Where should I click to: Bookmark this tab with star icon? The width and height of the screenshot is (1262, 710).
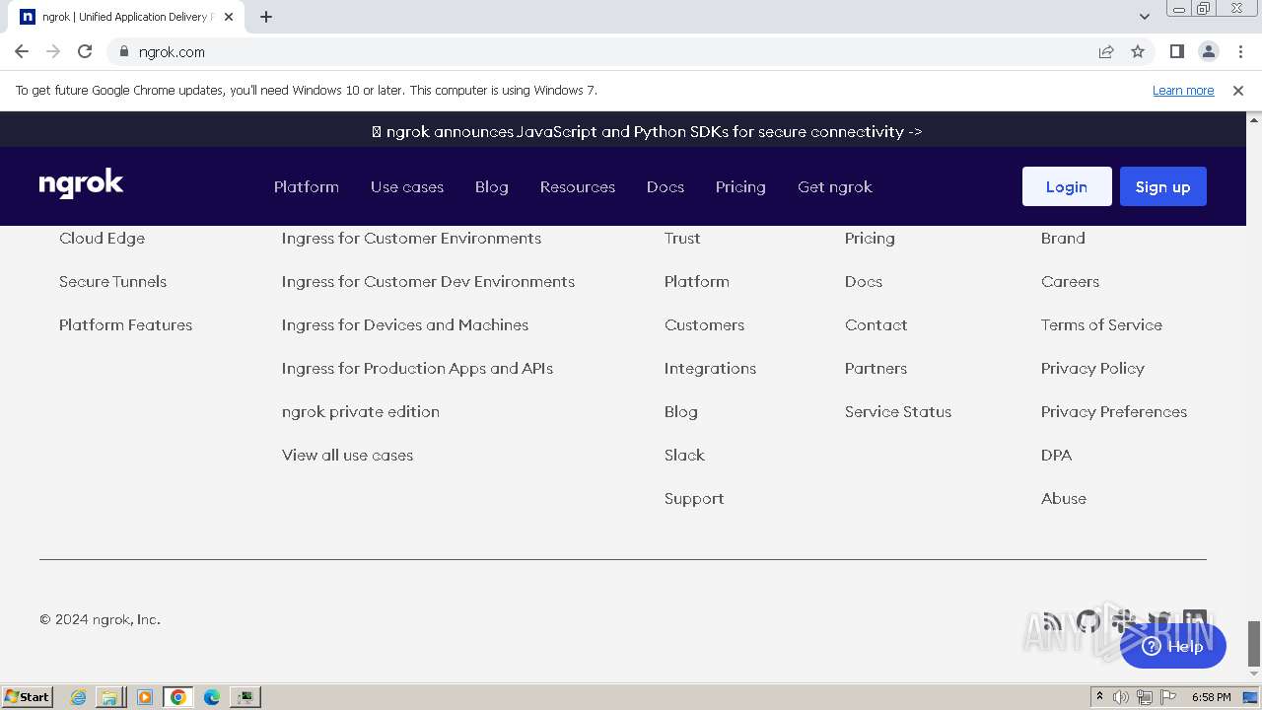click(x=1138, y=51)
